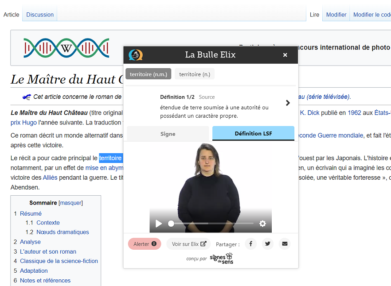Screen dimensions: 391x286
Task: Follow the Alliés link
Action: [x=50, y=178]
